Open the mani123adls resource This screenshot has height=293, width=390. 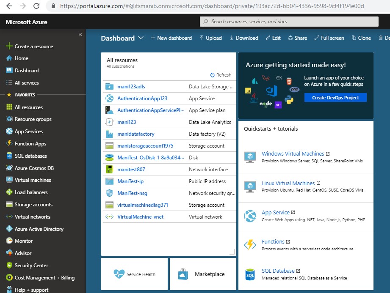[x=131, y=87]
